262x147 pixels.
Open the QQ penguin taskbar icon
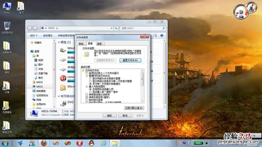pyautogui.click(x=92, y=143)
